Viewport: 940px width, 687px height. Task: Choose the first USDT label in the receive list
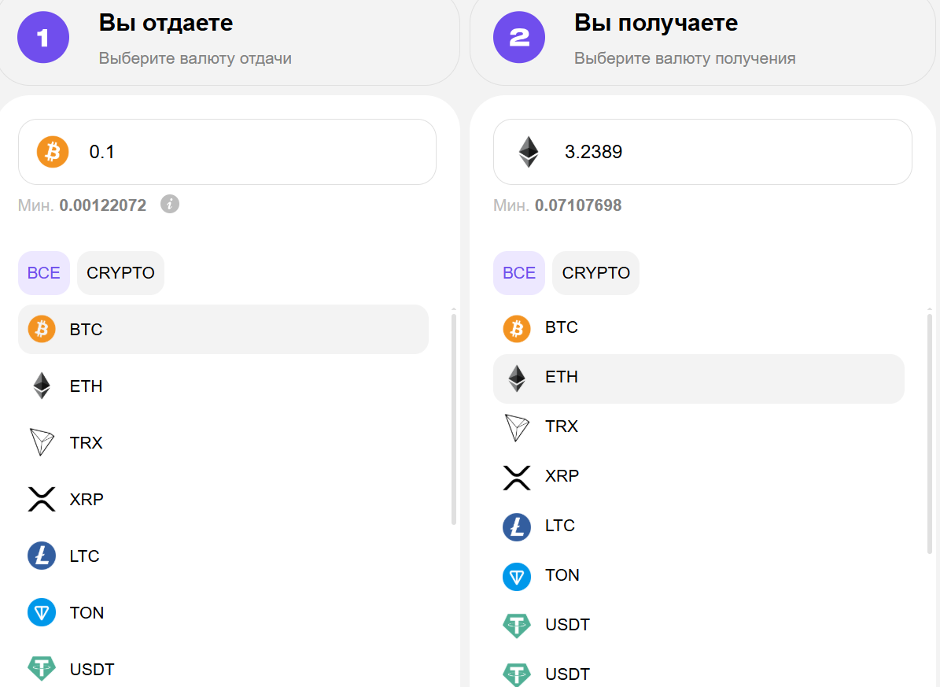point(567,625)
